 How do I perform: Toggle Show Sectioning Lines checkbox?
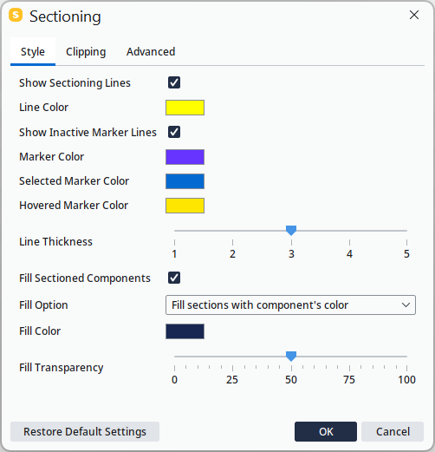[x=174, y=82]
